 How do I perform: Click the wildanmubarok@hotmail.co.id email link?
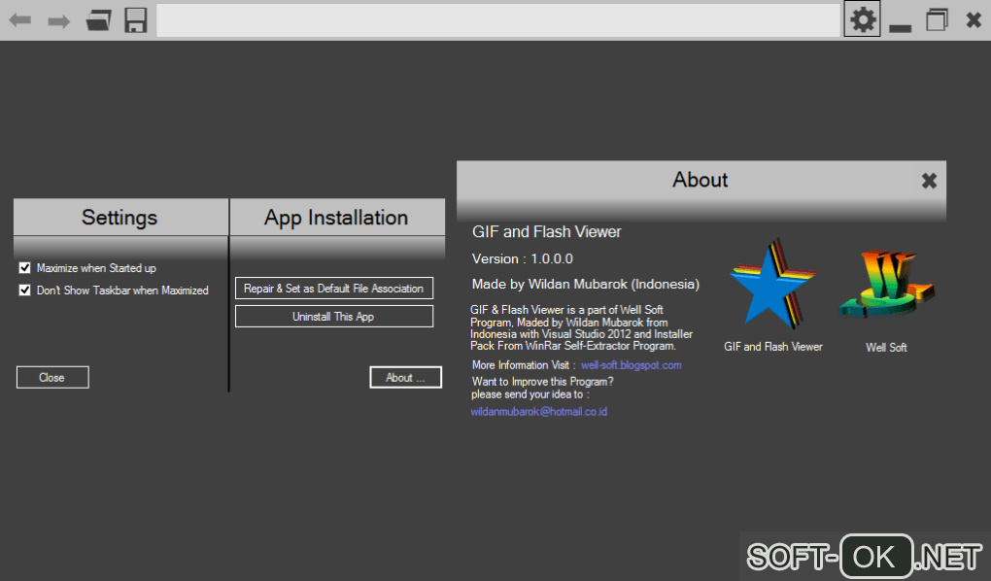click(x=538, y=412)
